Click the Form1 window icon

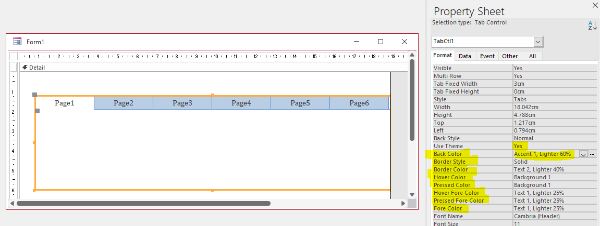pos(17,42)
